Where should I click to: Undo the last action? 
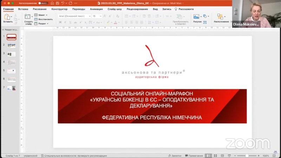coord(63,3)
